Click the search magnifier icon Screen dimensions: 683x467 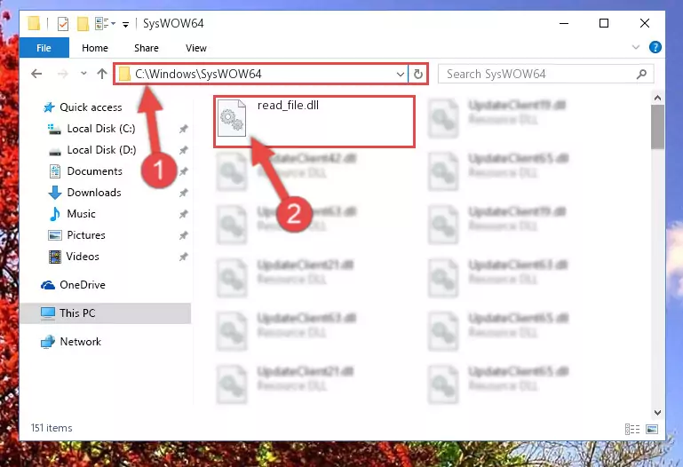(641, 74)
